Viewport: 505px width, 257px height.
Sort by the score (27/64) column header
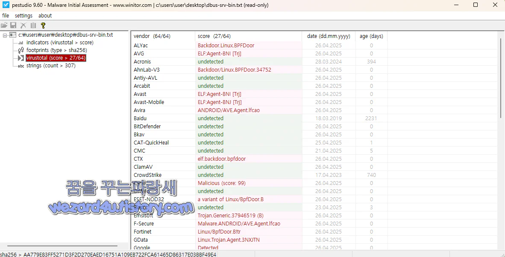point(213,36)
